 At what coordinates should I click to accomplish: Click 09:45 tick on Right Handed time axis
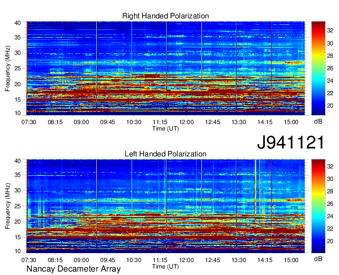(108, 122)
